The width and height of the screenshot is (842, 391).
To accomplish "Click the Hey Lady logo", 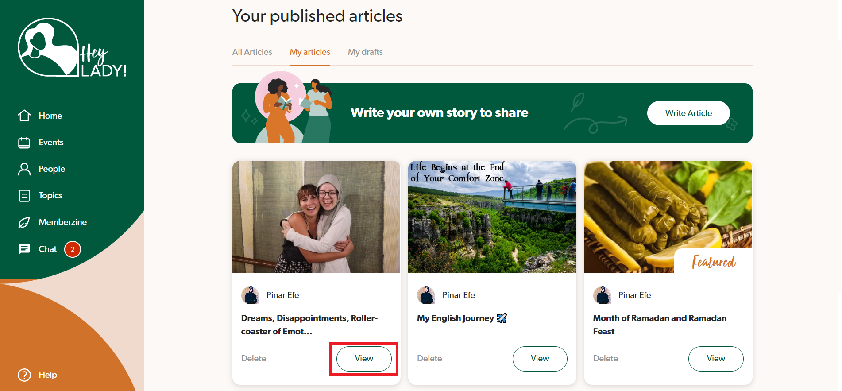I will point(72,48).
